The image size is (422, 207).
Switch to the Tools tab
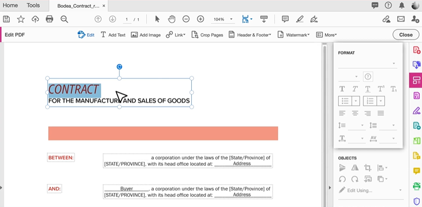pyautogui.click(x=33, y=5)
